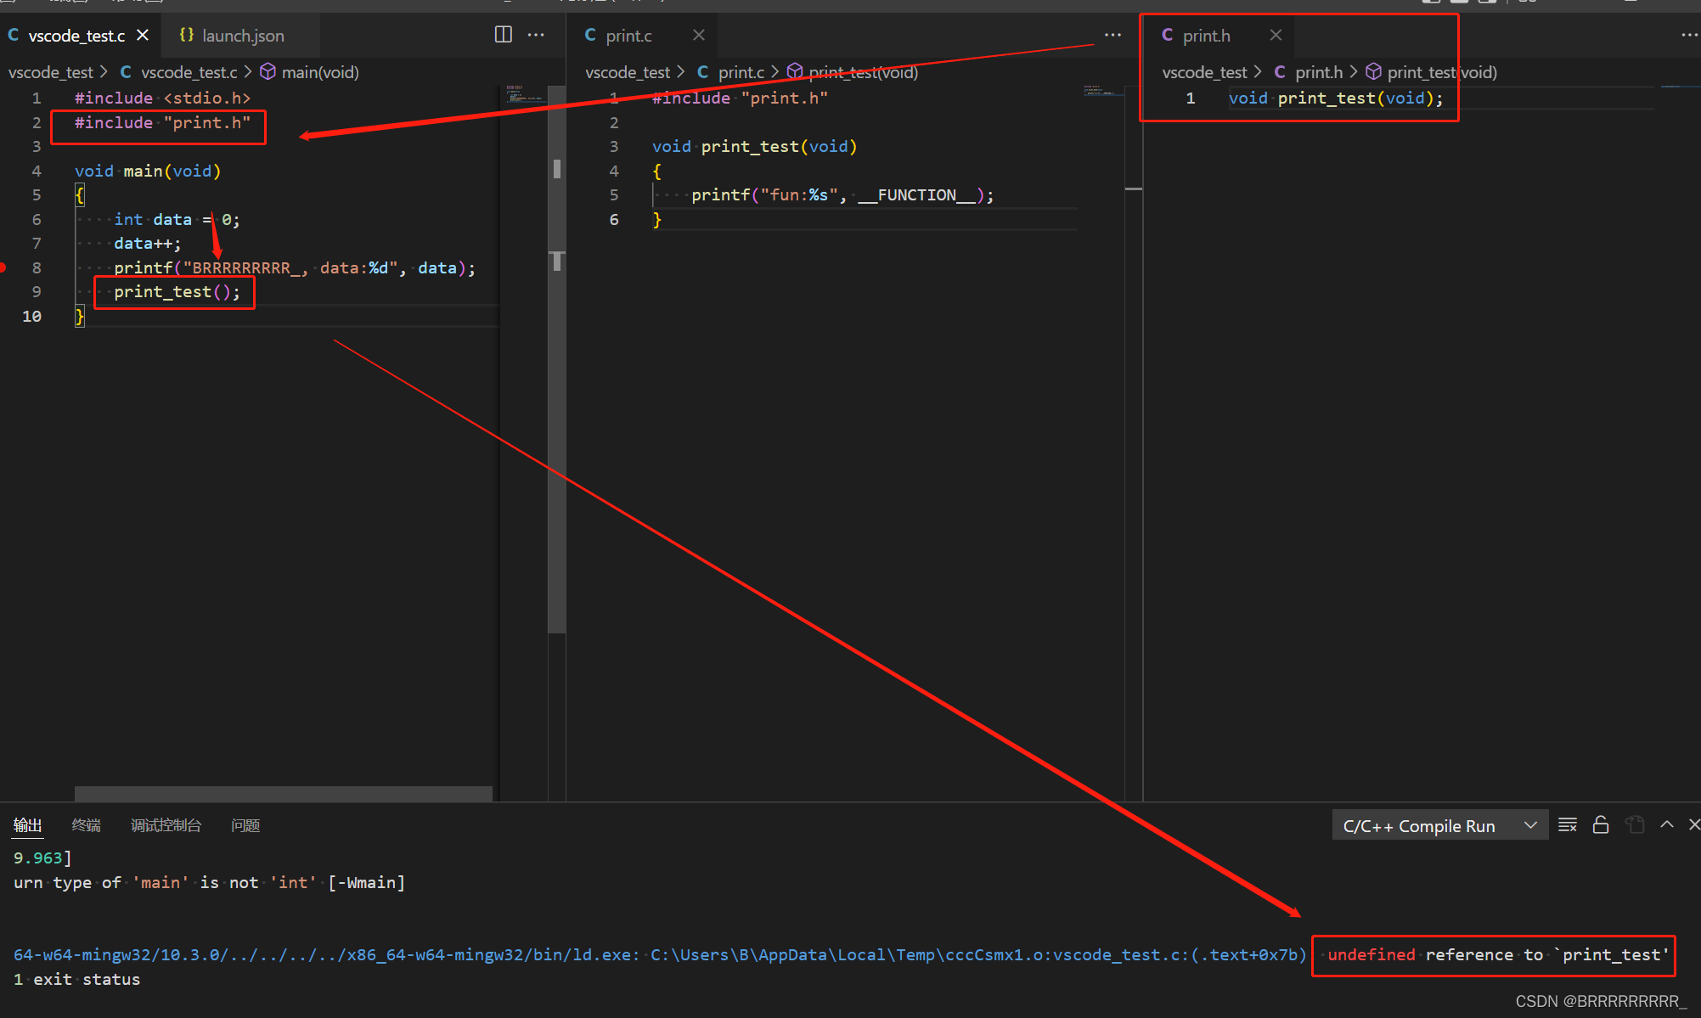Click the horizontal scrollbar of vscode_test.c editor
The image size is (1701, 1018).
[283, 794]
